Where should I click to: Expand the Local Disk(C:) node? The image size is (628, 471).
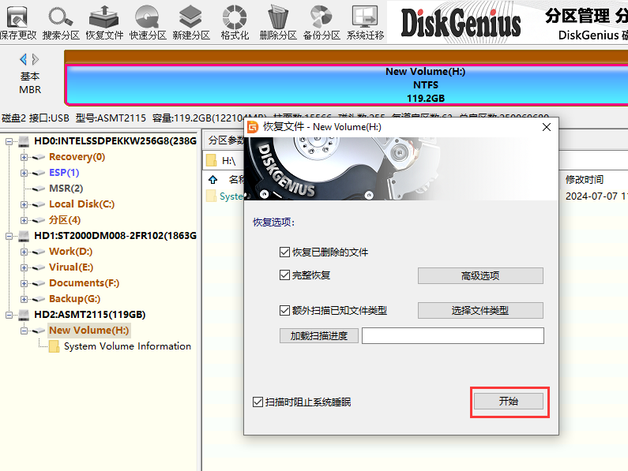point(24,205)
